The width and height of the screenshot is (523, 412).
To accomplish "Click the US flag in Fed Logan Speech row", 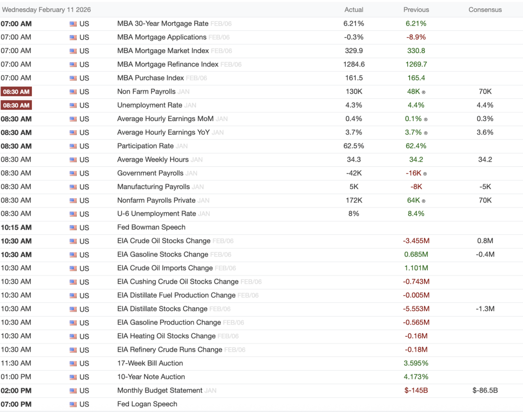I will pos(73,404).
